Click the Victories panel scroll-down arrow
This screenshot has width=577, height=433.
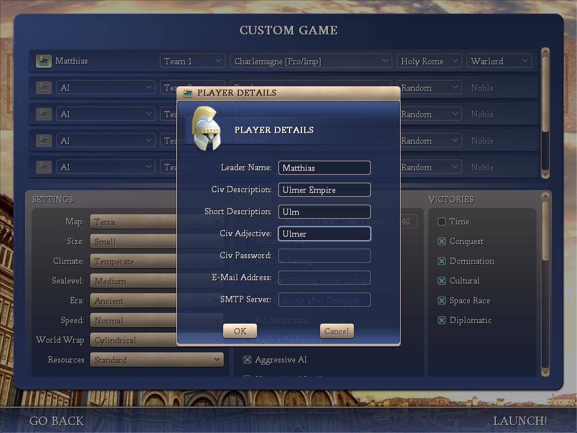click(x=545, y=372)
